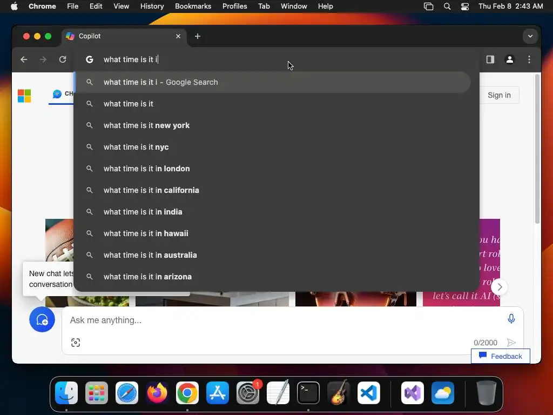Select the Copilot browser tab
This screenshot has width=553, height=415.
[123, 36]
